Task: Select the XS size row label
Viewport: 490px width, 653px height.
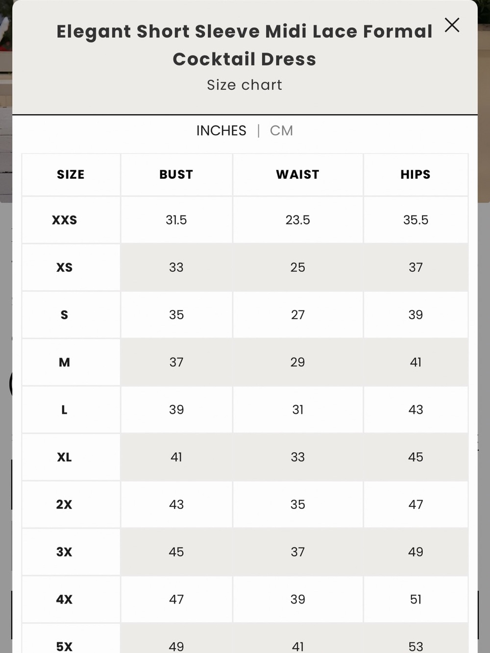Action: [x=65, y=267]
